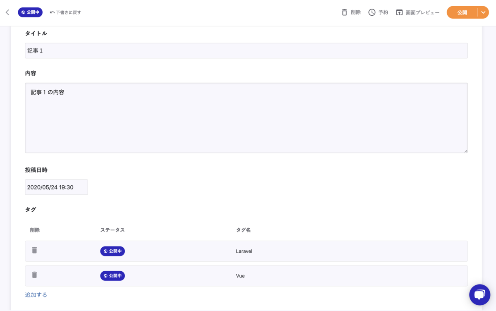Delete the Vue tag with trash icon
This screenshot has height=311, width=496.
coord(34,275)
